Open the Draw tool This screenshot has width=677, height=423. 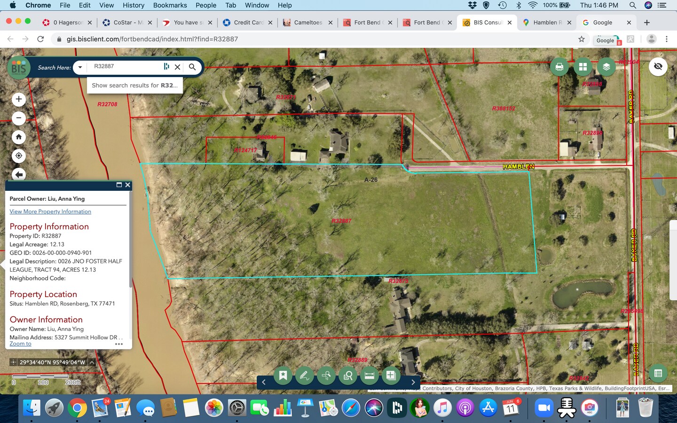pos(304,376)
